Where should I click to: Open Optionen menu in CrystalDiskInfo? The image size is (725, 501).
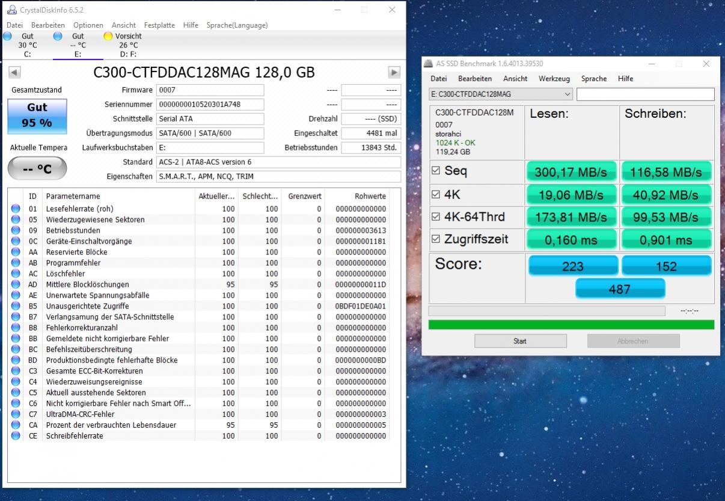pyautogui.click(x=88, y=25)
